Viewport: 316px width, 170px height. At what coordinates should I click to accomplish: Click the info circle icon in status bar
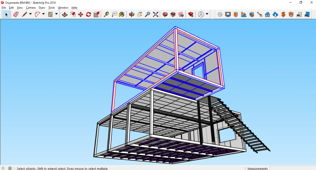pyautogui.click(x=10, y=168)
